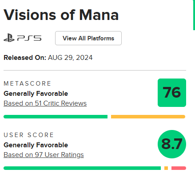
Task: Click the green vertical bar at the top-right edge
Action: coord(194,15)
